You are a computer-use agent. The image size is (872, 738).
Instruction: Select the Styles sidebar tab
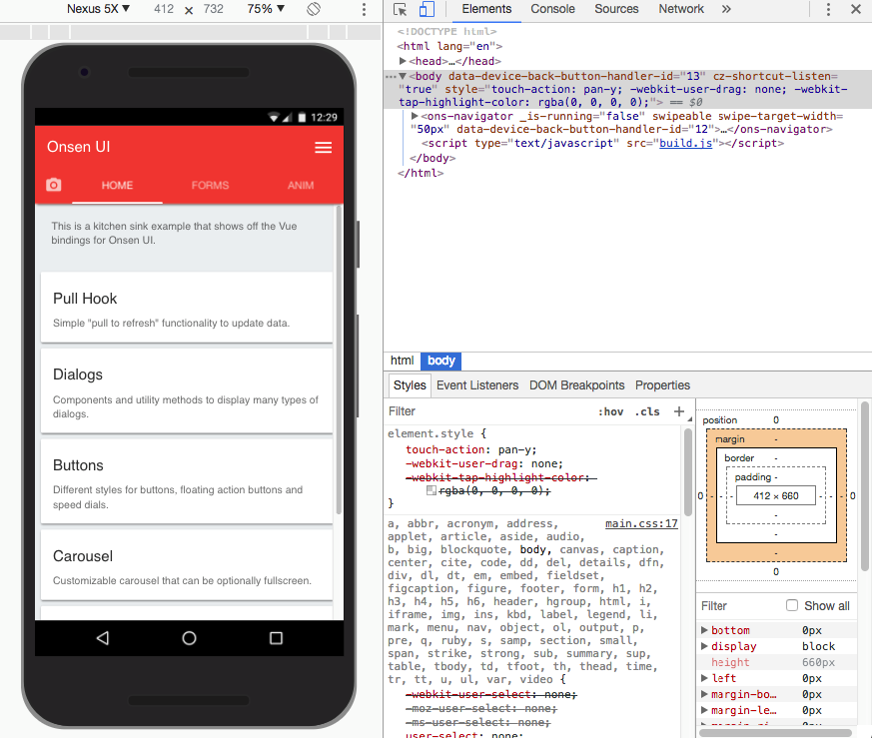[410, 385]
